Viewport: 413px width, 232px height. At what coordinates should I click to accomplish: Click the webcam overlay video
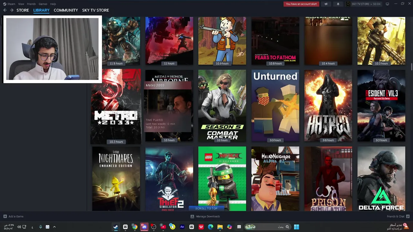[52, 49]
